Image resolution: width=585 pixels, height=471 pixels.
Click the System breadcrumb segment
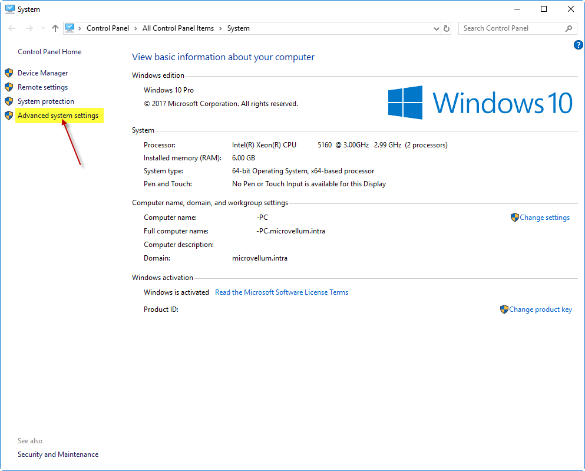point(239,28)
